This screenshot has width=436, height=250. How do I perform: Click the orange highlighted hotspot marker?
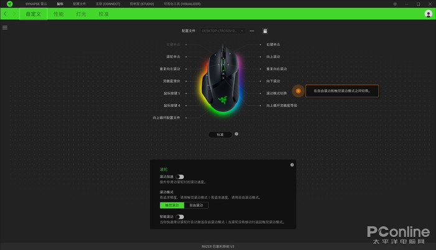point(298,91)
